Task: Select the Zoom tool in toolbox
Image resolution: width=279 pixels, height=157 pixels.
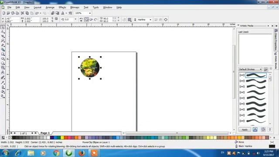Action: coord(3,41)
